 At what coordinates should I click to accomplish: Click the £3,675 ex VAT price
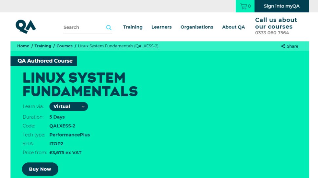(x=65, y=153)
